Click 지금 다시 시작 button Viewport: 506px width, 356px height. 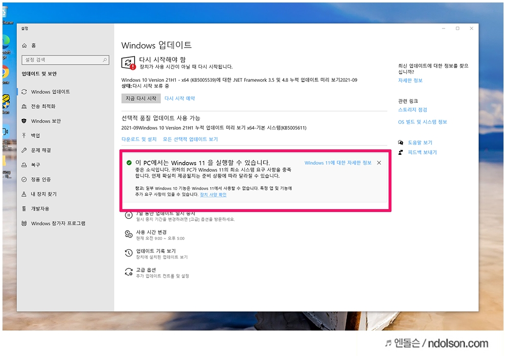(x=141, y=98)
